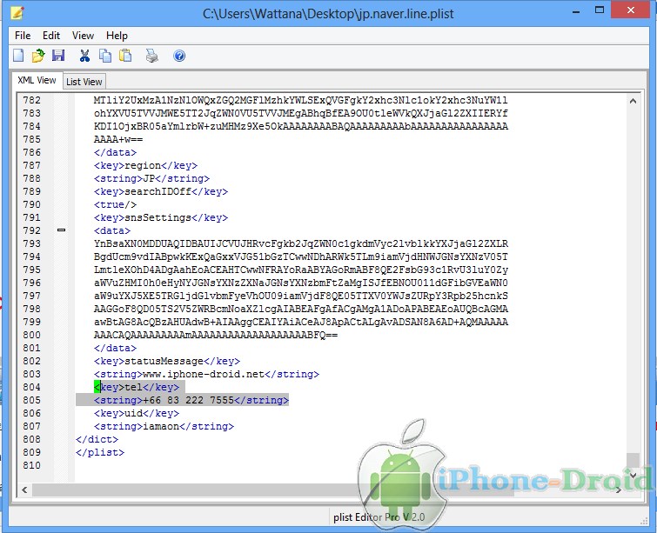
Task: Click the closing data tag on line 801
Action: coord(115,348)
